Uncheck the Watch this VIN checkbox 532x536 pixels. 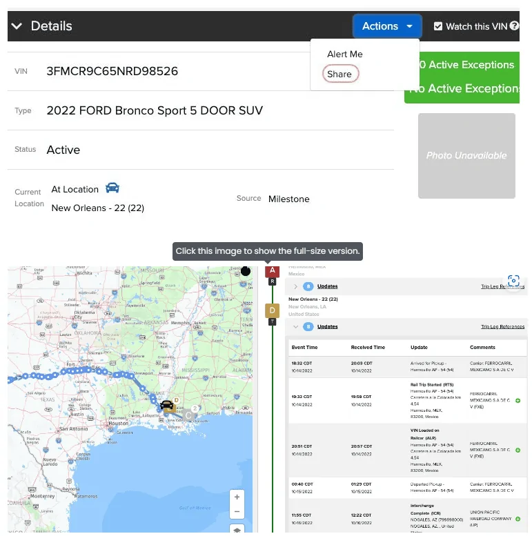tap(437, 26)
